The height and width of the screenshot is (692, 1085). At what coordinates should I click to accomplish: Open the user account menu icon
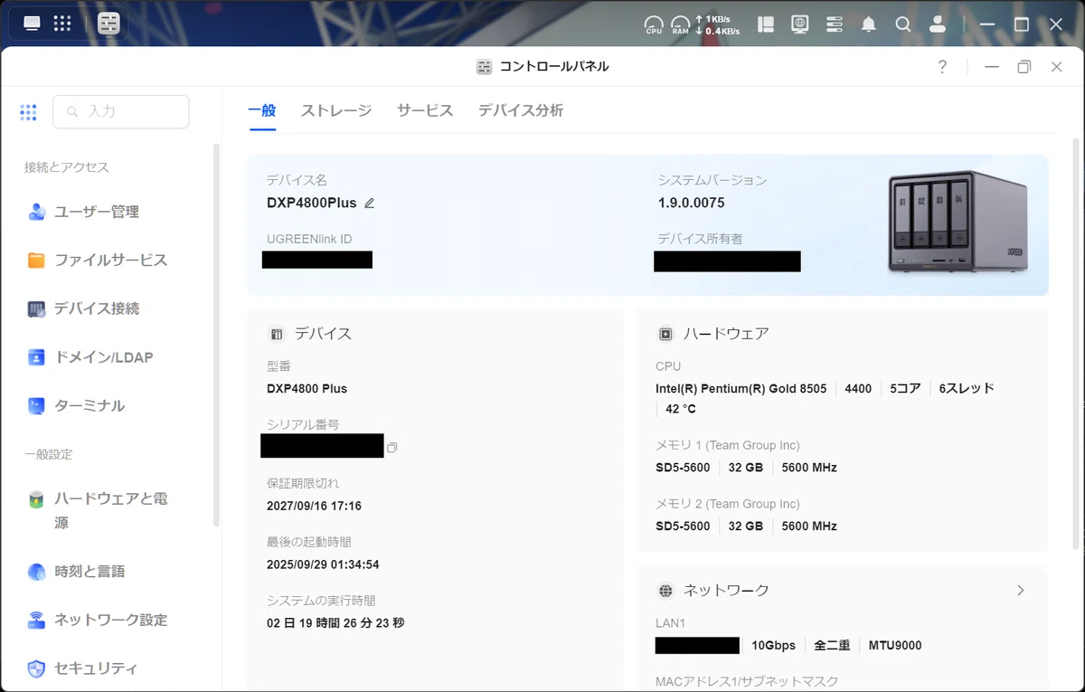coord(936,24)
